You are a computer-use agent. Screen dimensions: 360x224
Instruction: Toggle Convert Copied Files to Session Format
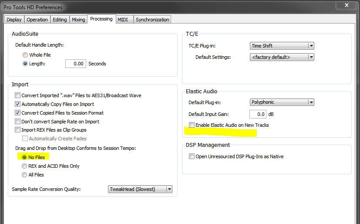click(18, 113)
